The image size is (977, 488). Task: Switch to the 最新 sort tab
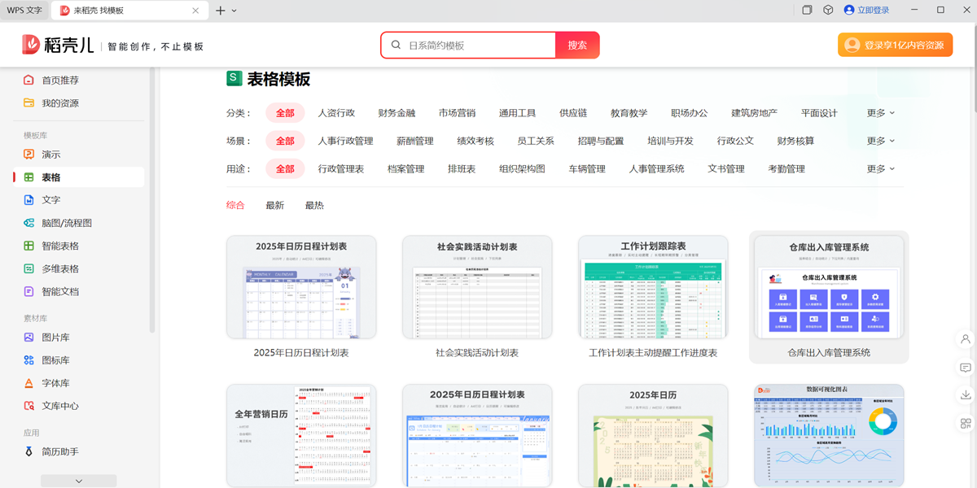click(275, 206)
